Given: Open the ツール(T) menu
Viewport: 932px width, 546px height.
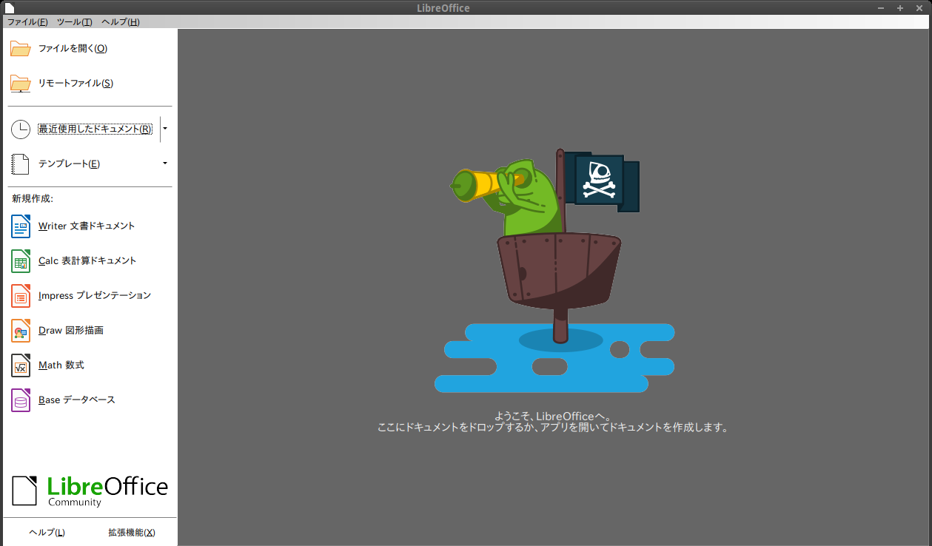Looking at the screenshot, I should [x=75, y=22].
